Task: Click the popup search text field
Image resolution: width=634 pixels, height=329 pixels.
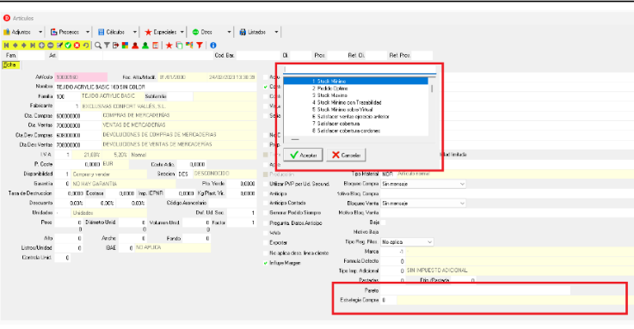Action: pos(360,70)
